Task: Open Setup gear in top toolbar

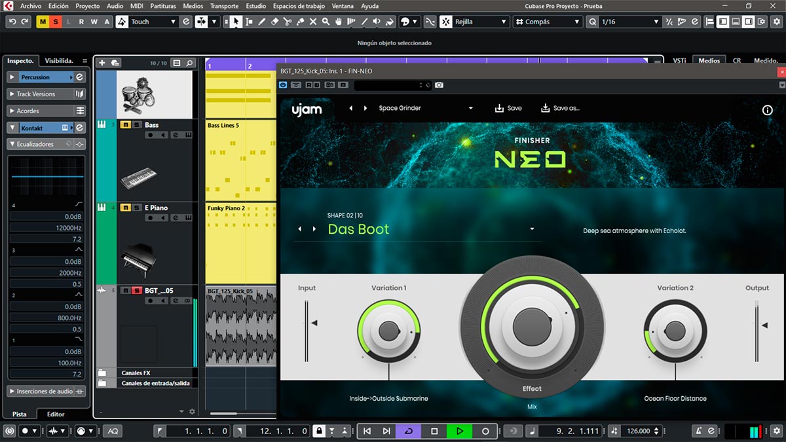Action: click(777, 22)
